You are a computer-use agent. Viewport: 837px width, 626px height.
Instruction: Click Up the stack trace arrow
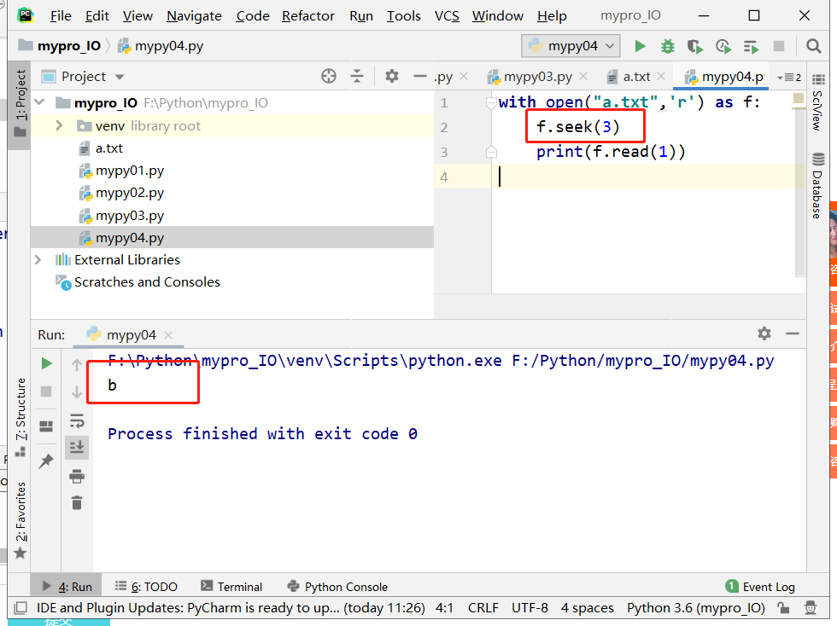tap(77, 365)
